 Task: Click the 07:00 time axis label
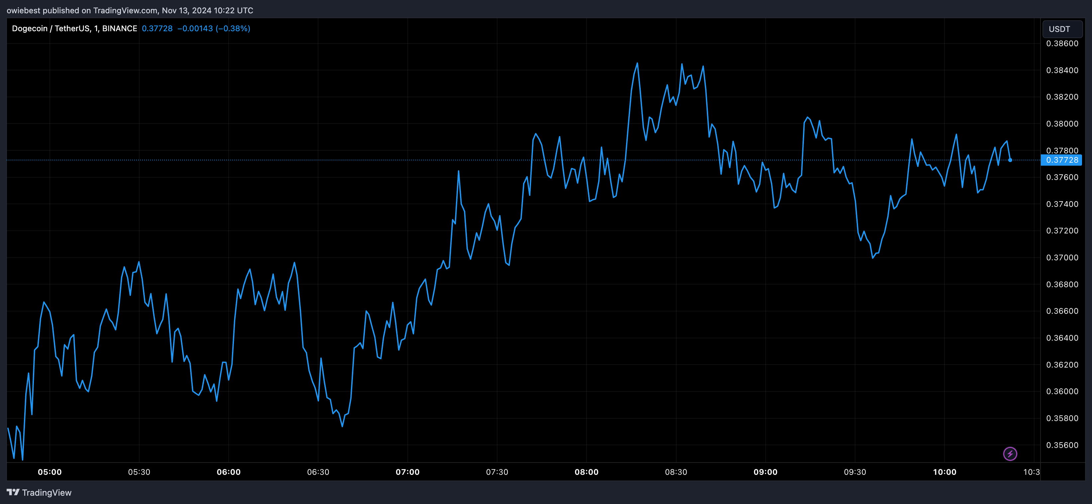[x=407, y=472]
